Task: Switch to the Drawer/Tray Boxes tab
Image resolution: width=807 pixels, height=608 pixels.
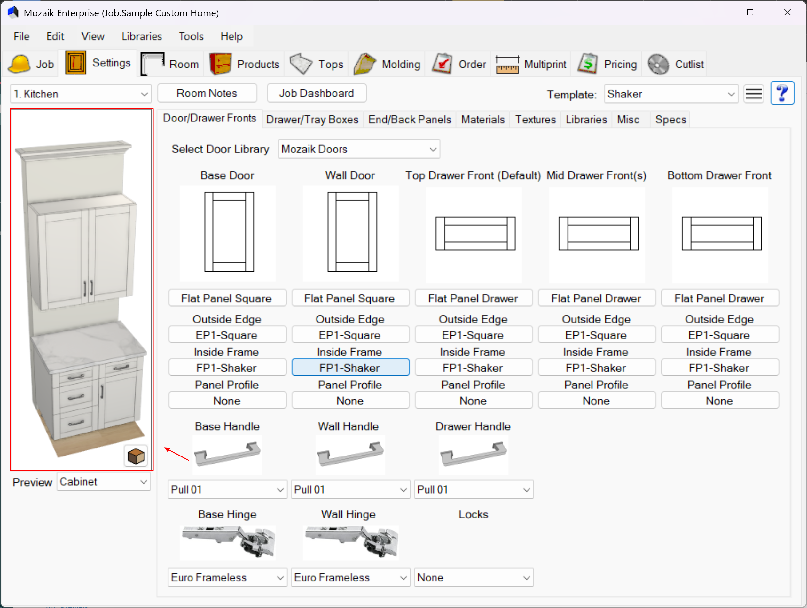Action: click(312, 120)
